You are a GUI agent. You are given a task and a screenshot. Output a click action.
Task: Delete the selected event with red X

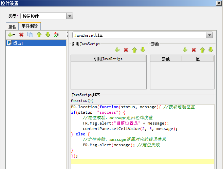pos(21,35)
